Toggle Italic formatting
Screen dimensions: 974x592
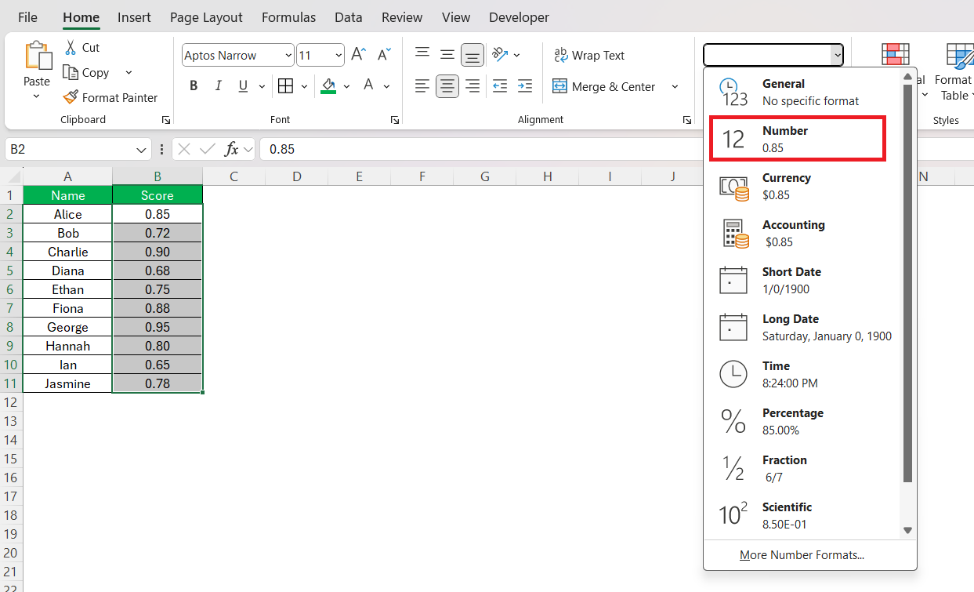click(219, 86)
